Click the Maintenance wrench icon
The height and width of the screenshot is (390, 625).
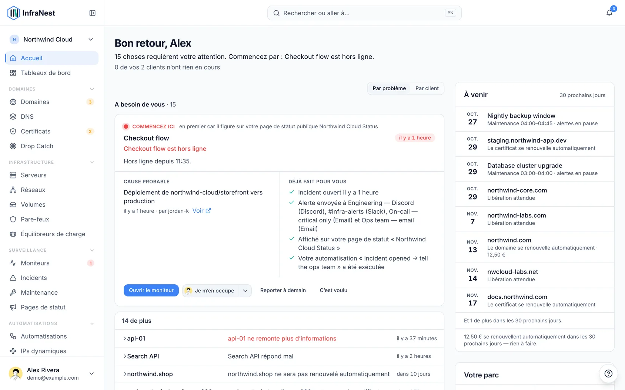(x=13, y=292)
